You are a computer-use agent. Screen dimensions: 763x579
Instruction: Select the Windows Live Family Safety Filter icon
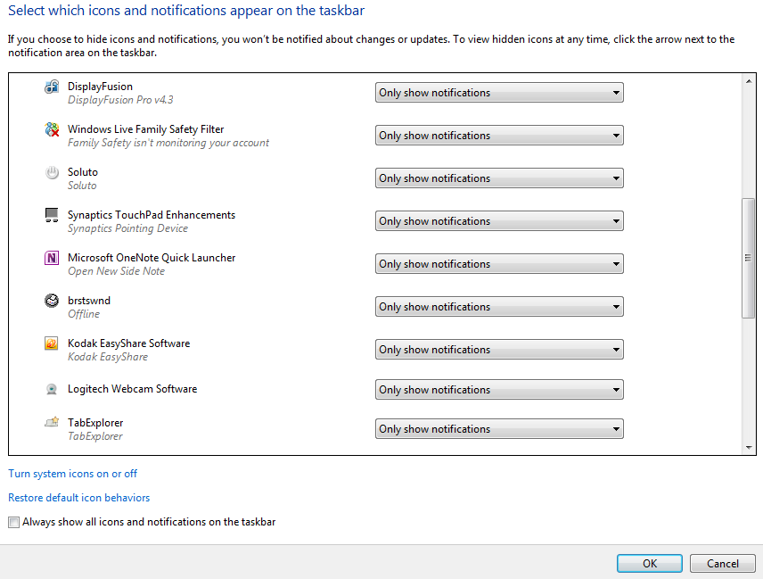coord(52,129)
